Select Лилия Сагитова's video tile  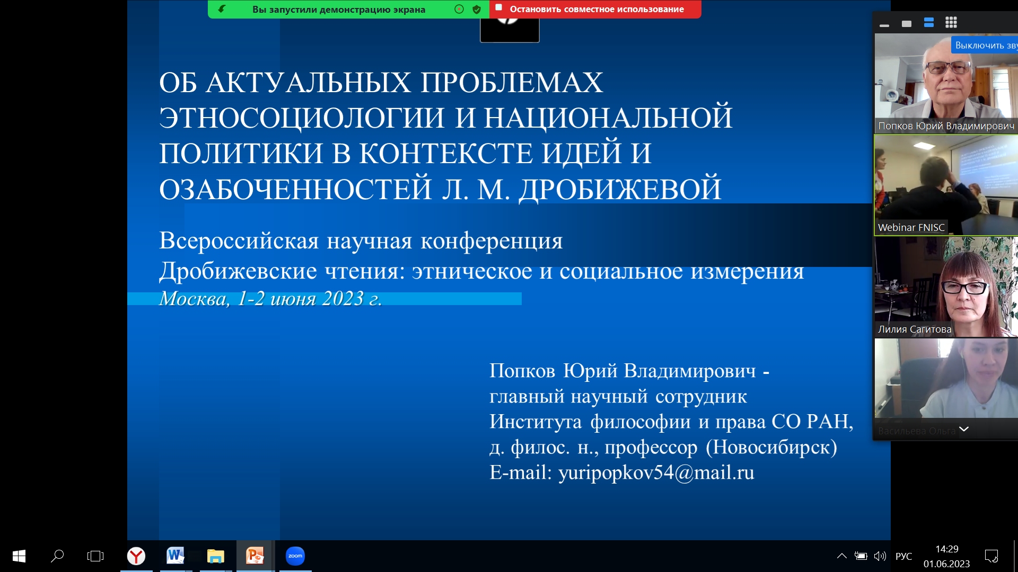(945, 287)
